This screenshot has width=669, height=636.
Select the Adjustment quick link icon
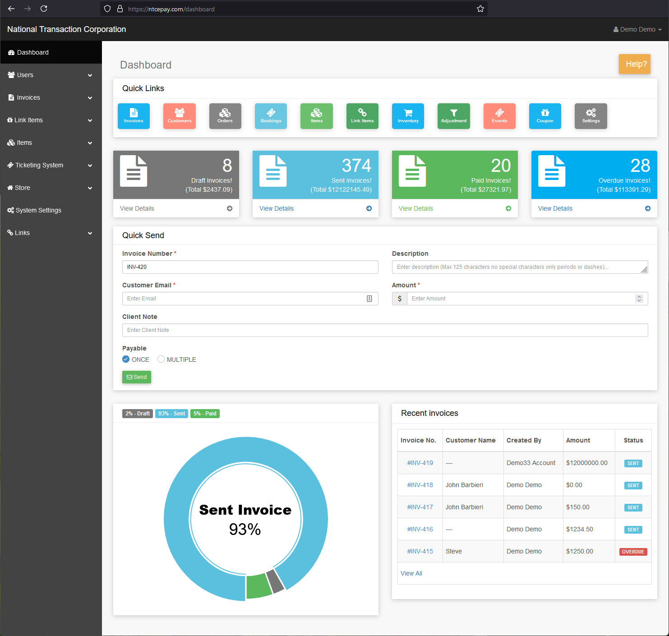pos(453,116)
